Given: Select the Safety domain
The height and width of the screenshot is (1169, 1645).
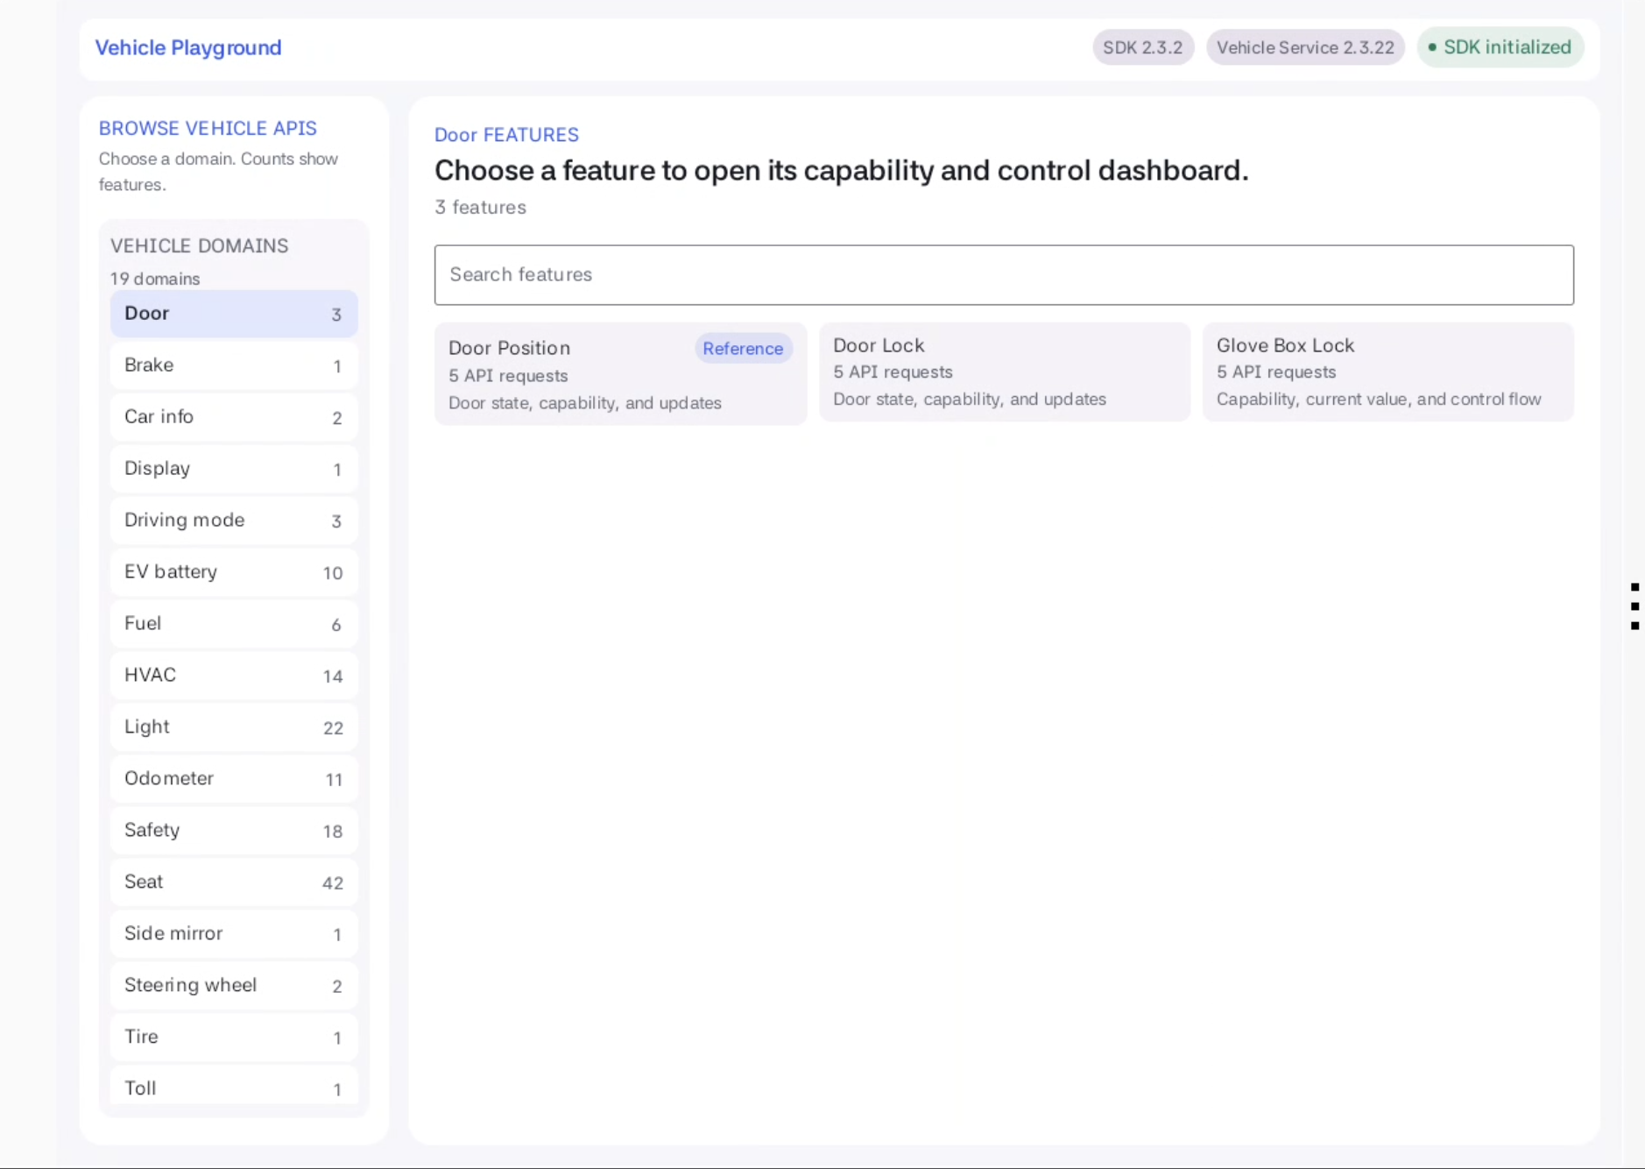Looking at the screenshot, I should 234,831.
